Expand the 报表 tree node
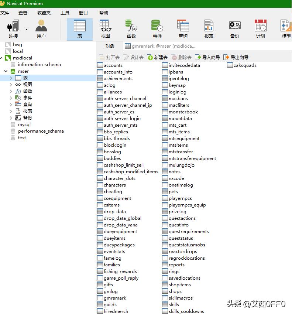 pyautogui.click(x=11, y=111)
